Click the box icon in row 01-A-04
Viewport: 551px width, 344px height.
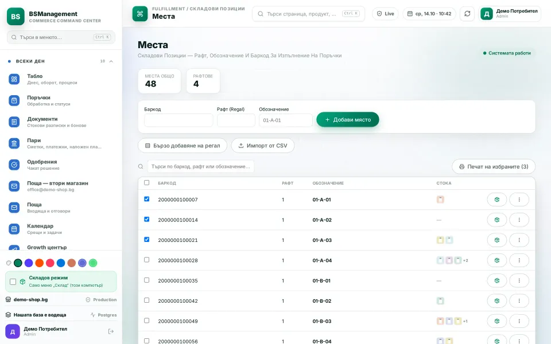pyautogui.click(x=496, y=260)
